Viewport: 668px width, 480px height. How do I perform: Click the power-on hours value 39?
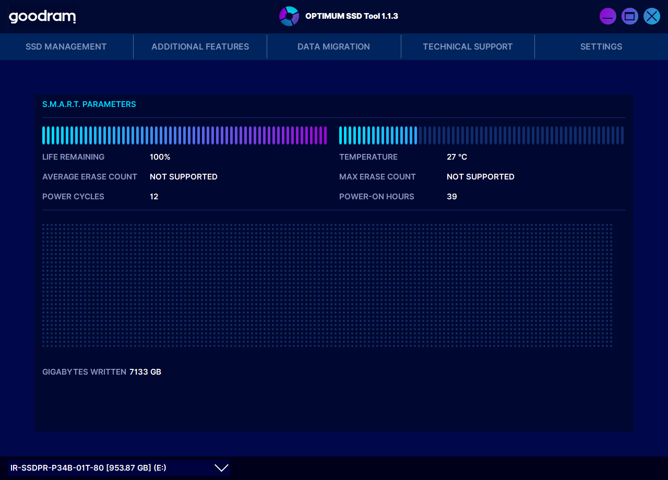[452, 197]
